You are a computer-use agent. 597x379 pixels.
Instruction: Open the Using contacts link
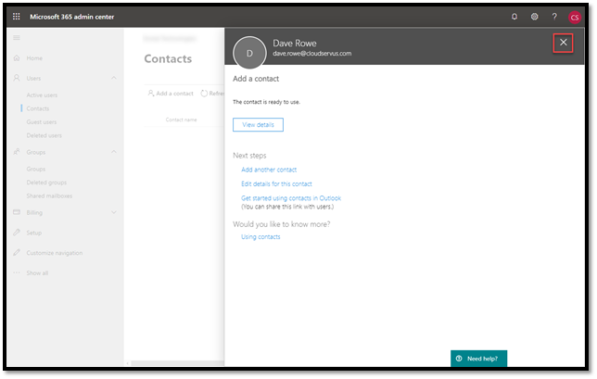coord(260,236)
